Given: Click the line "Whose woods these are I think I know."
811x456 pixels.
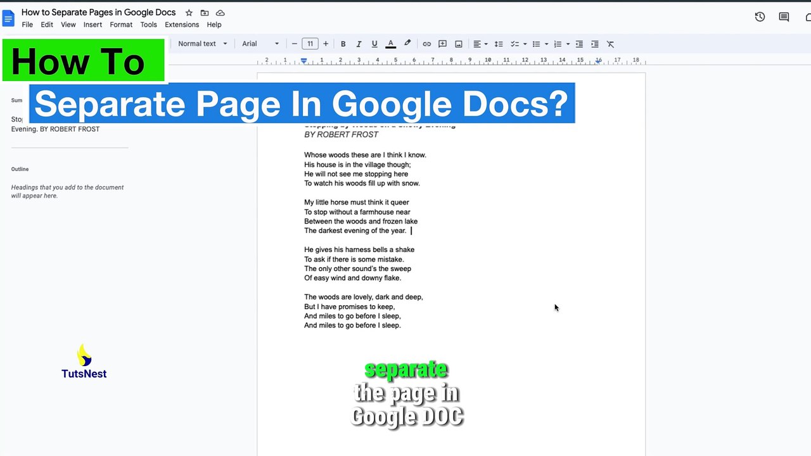Looking at the screenshot, I should click(x=365, y=155).
